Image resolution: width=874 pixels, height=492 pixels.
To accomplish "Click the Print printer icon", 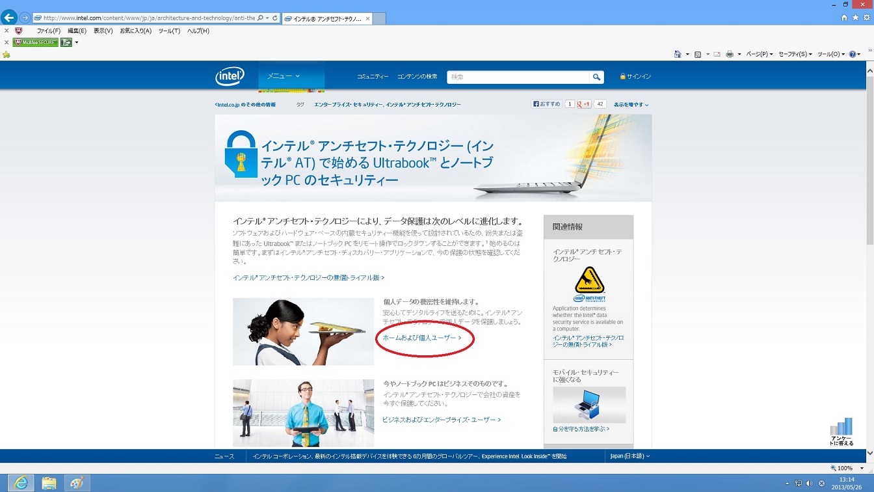I will pyautogui.click(x=730, y=54).
